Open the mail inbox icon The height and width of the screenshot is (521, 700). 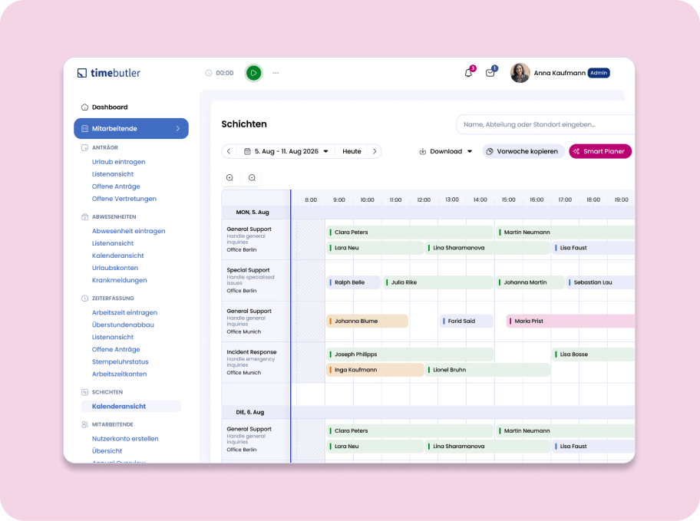[x=490, y=73]
